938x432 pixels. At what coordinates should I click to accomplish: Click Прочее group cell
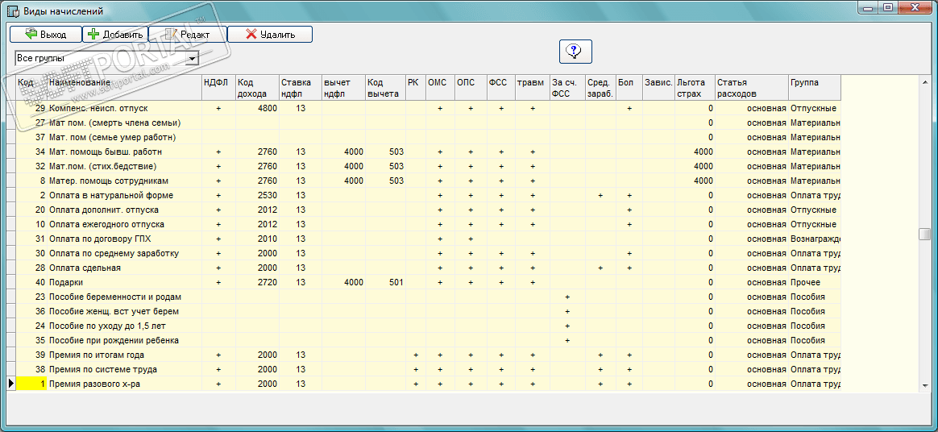[814, 282]
